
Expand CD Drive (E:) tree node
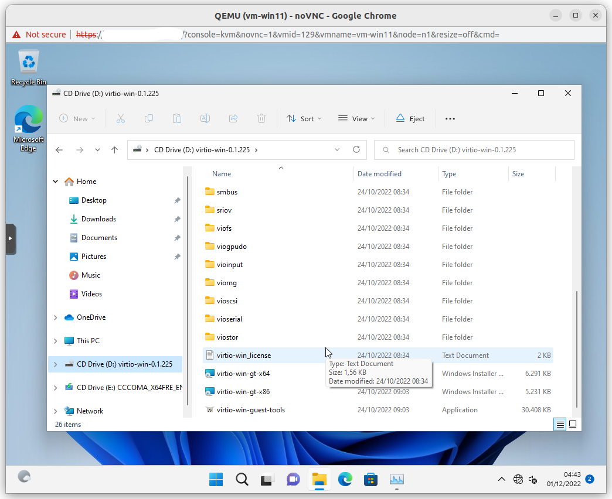point(56,388)
